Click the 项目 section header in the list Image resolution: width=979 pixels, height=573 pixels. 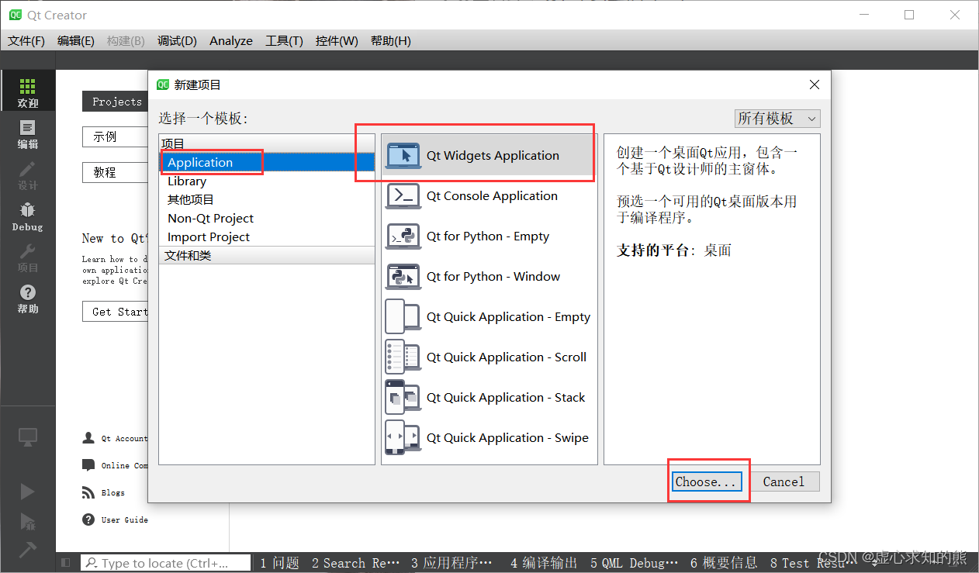click(267, 143)
